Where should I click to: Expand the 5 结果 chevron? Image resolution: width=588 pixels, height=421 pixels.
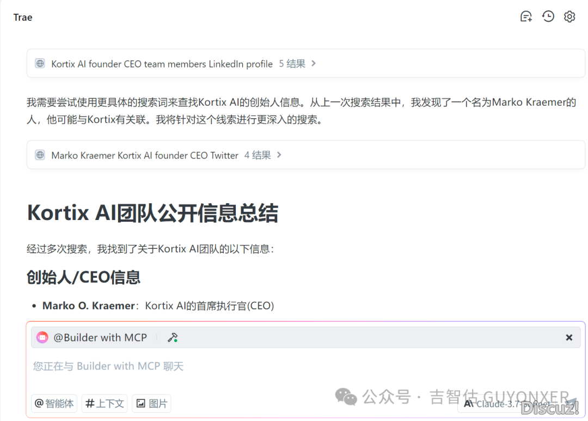pos(314,64)
